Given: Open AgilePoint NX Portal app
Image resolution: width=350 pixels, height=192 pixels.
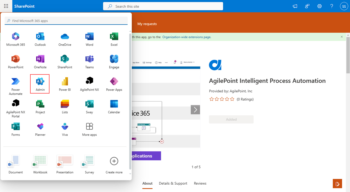Looking at the screenshot, I should [16, 108].
